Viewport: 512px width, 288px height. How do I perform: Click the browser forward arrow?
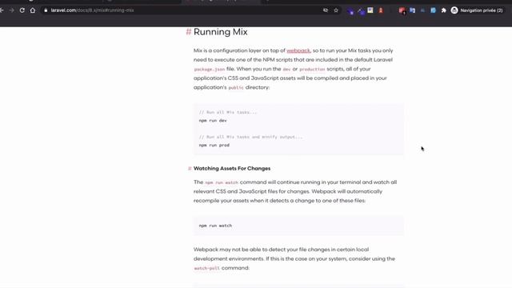click(x=12, y=10)
